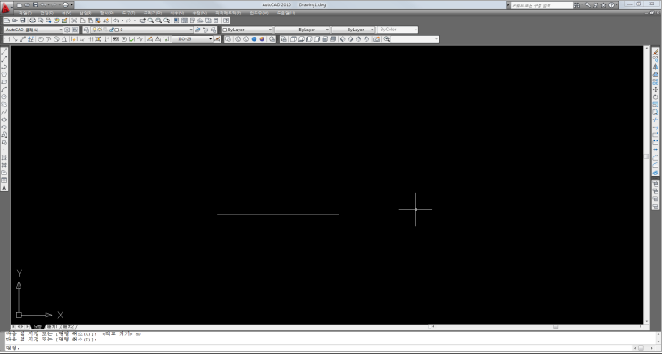Image resolution: width=662 pixels, height=354 pixels.
Task: Open the ByLayer color control dropdown
Action: click(247, 29)
